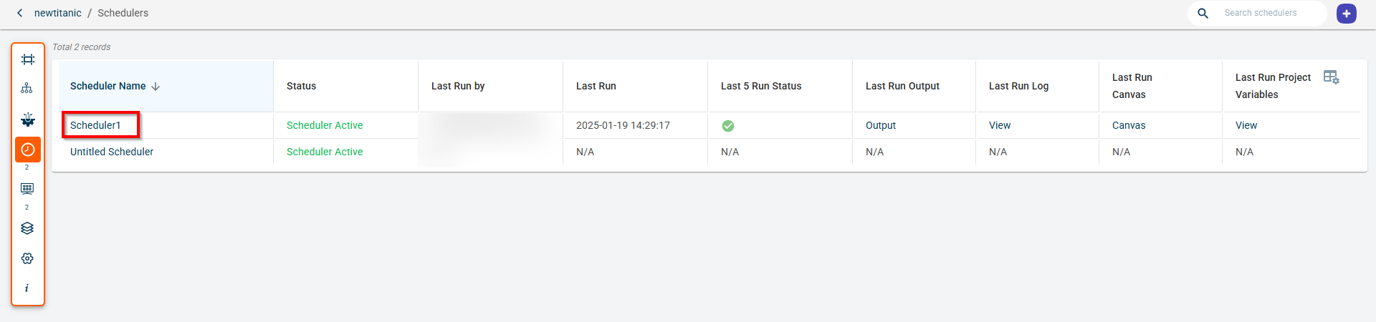Click the blue add scheduler plus button

click(x=1346, y=14)
